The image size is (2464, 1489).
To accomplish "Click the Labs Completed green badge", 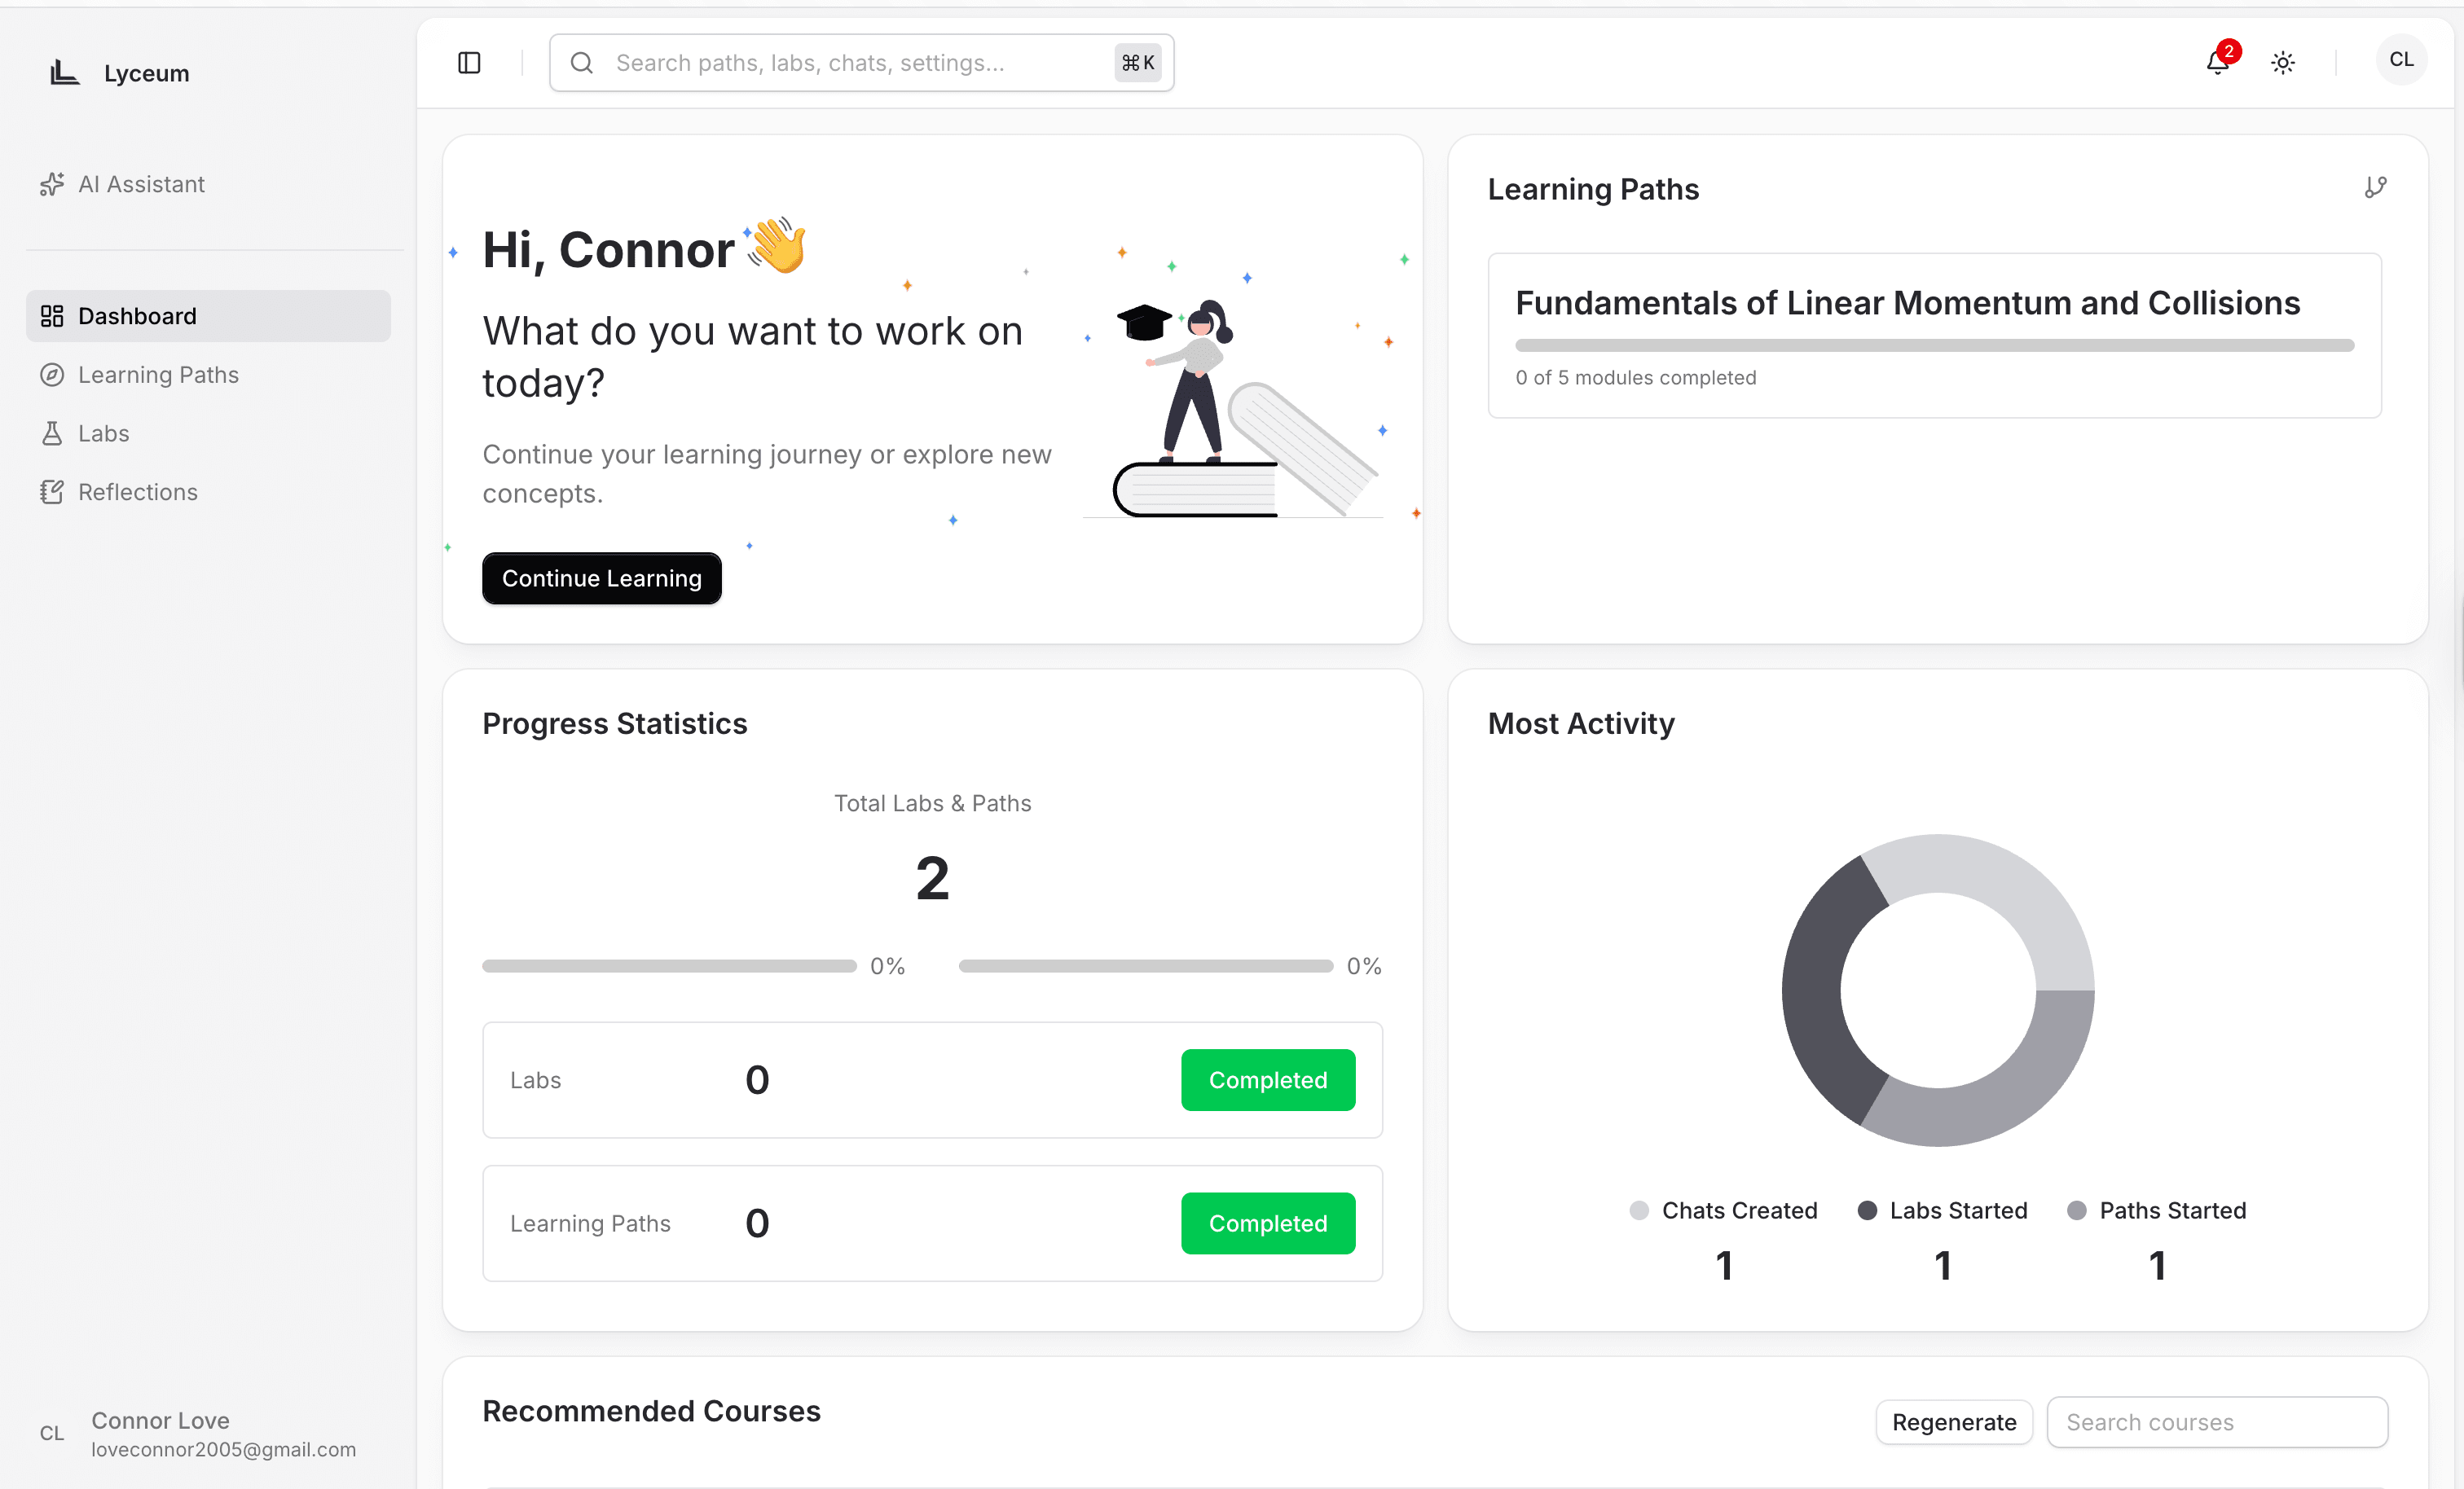I will coord(1267,1080).
